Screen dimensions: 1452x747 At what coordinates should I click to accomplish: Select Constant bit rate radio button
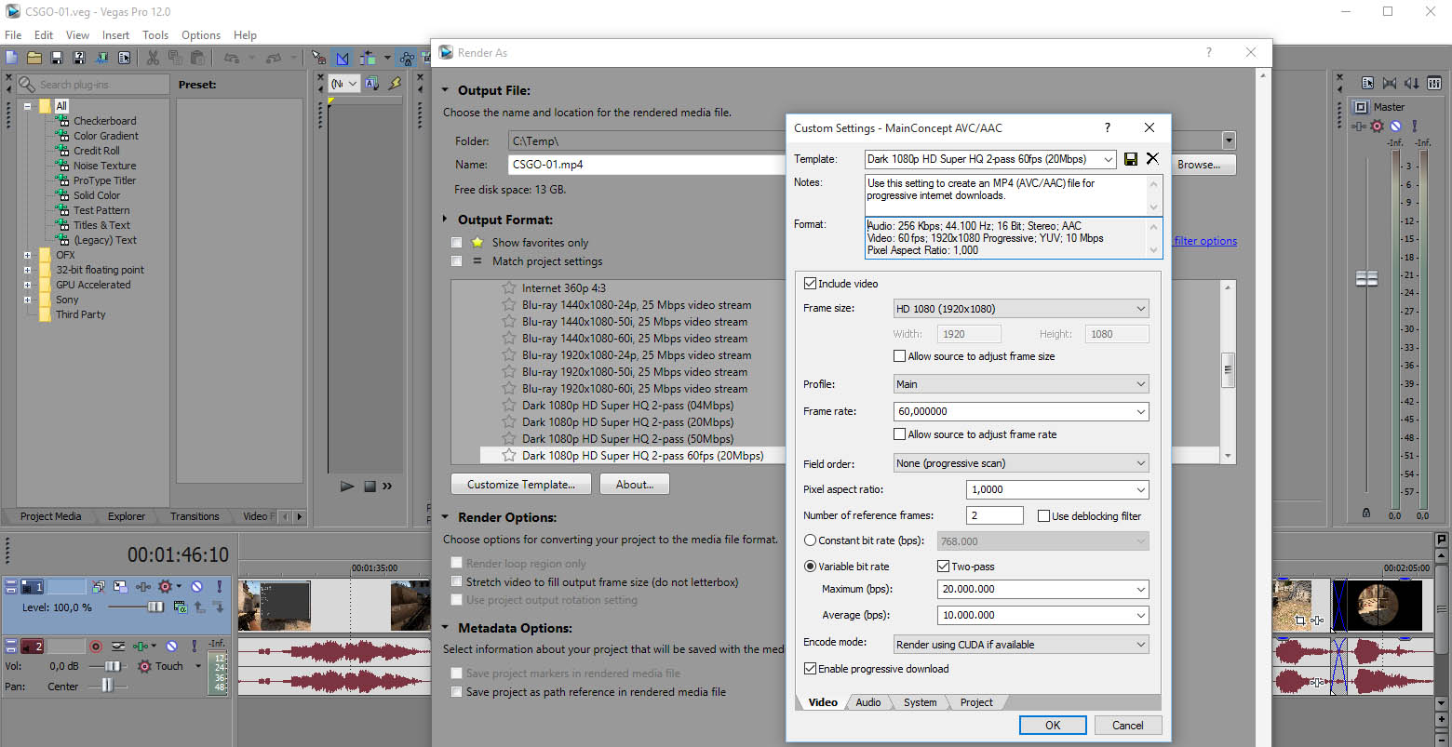click(810, 540)
